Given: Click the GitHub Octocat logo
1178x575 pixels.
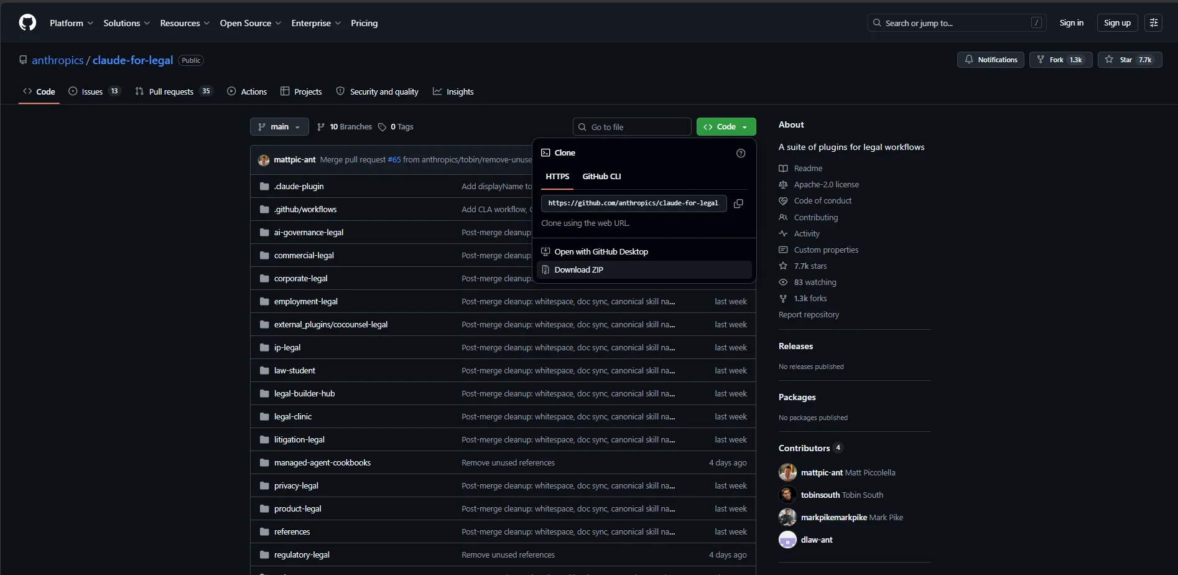Looking at the screenshot, I should click(27, 23).
